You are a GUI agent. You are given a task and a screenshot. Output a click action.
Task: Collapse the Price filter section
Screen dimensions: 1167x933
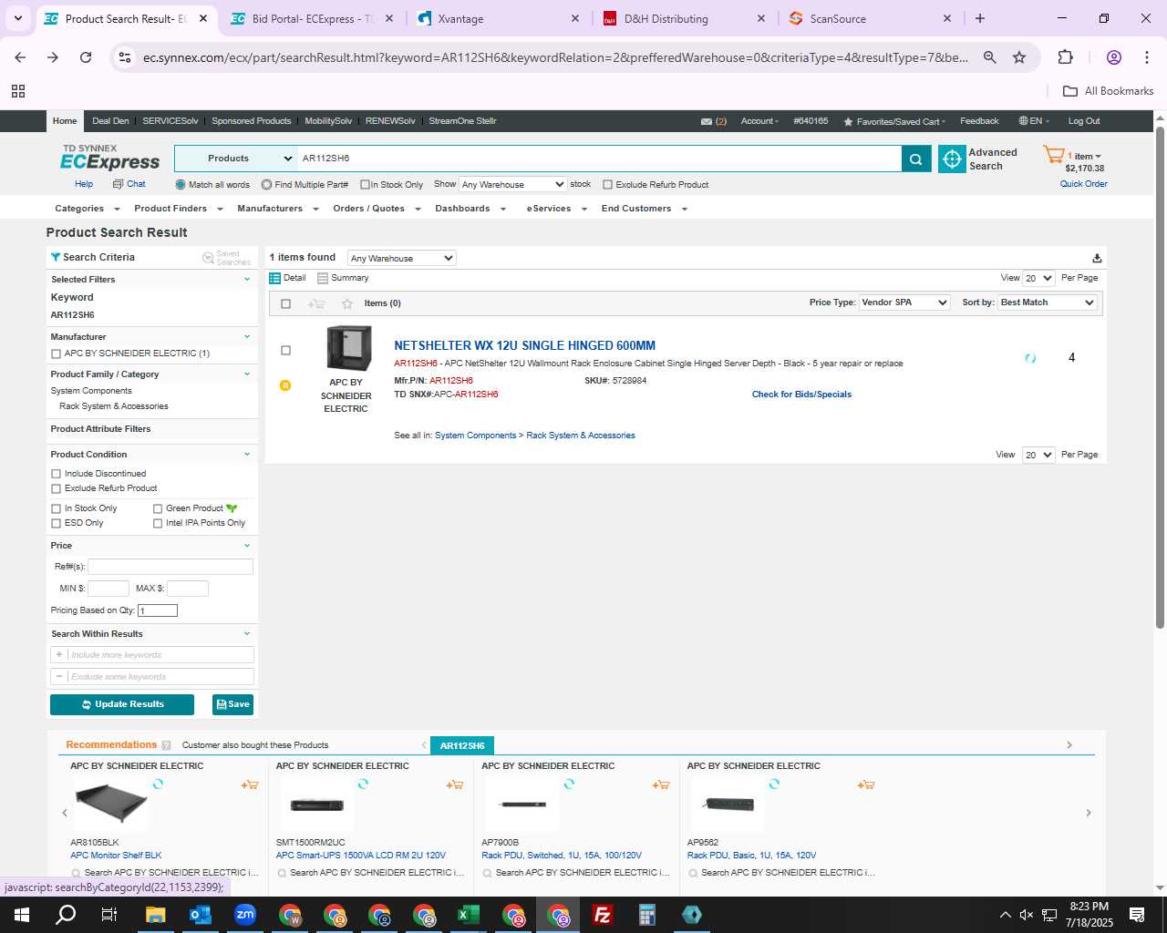pos(247,546)
